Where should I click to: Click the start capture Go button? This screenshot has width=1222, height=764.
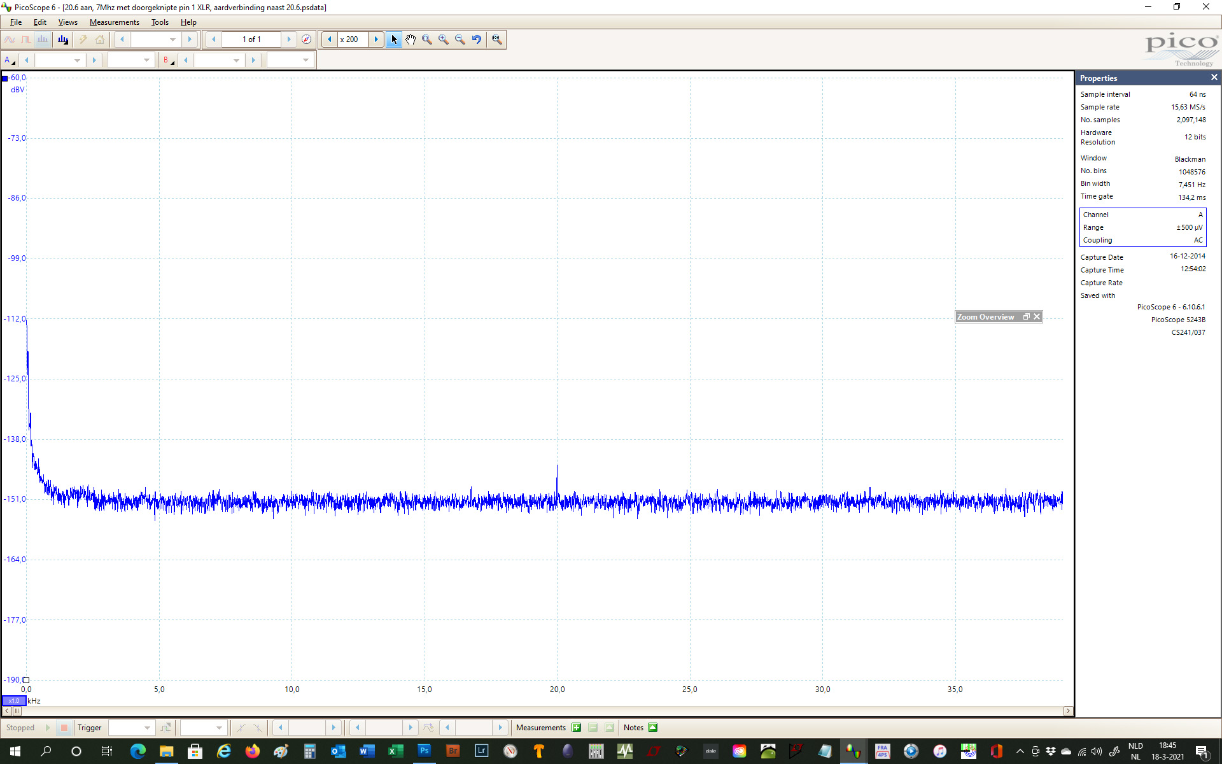point(48,728)
